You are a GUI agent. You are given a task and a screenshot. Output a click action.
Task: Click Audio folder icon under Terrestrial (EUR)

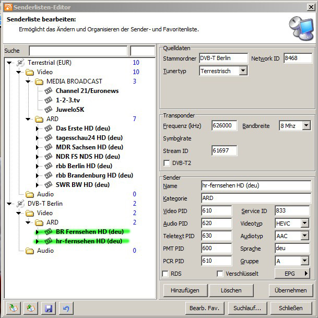[x=30, y=194]
